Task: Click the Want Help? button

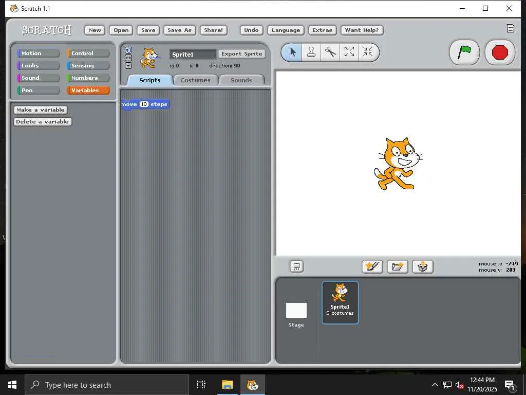Action: pyautogui.click(x=362, y=30)
